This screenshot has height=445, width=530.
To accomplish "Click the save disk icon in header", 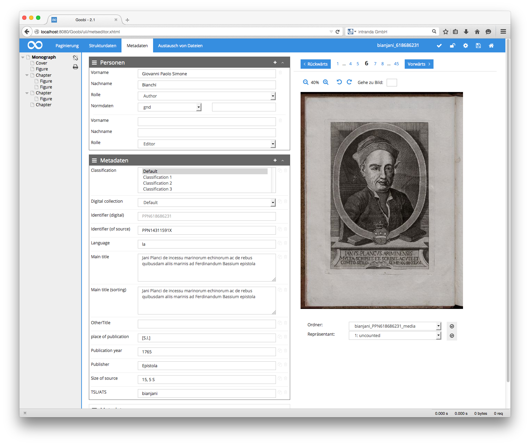I will [478, 45].
